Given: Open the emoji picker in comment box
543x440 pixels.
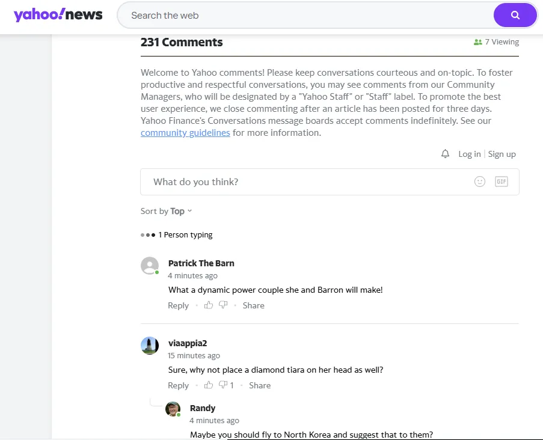Looking at the screenshot, I should (x=479, y=182).
